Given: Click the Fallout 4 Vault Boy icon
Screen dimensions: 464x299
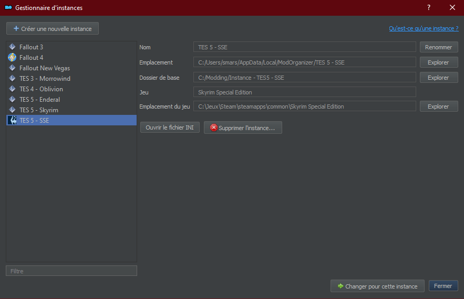Looking at the screenshot, I should pyautogui.click(x=12, y=57).
